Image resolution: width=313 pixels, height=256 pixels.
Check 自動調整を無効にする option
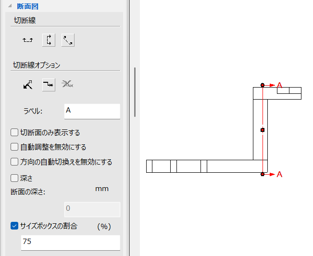[14, 147]
